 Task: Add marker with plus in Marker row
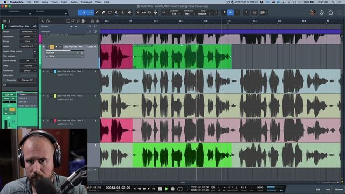pos(72,26)
